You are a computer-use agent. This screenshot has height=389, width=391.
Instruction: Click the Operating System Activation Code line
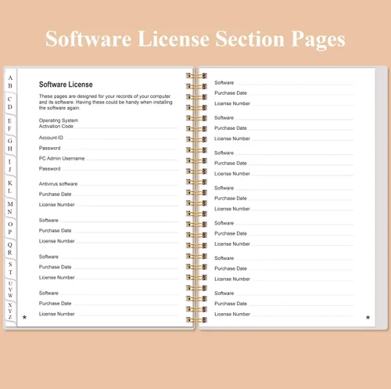(x=109, y=124)
